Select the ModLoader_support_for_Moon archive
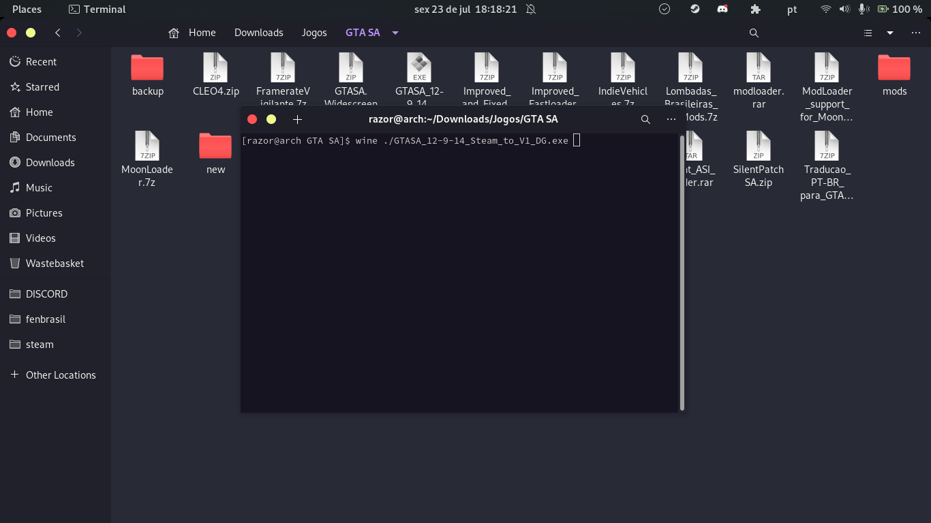 (x=827, y=87)
